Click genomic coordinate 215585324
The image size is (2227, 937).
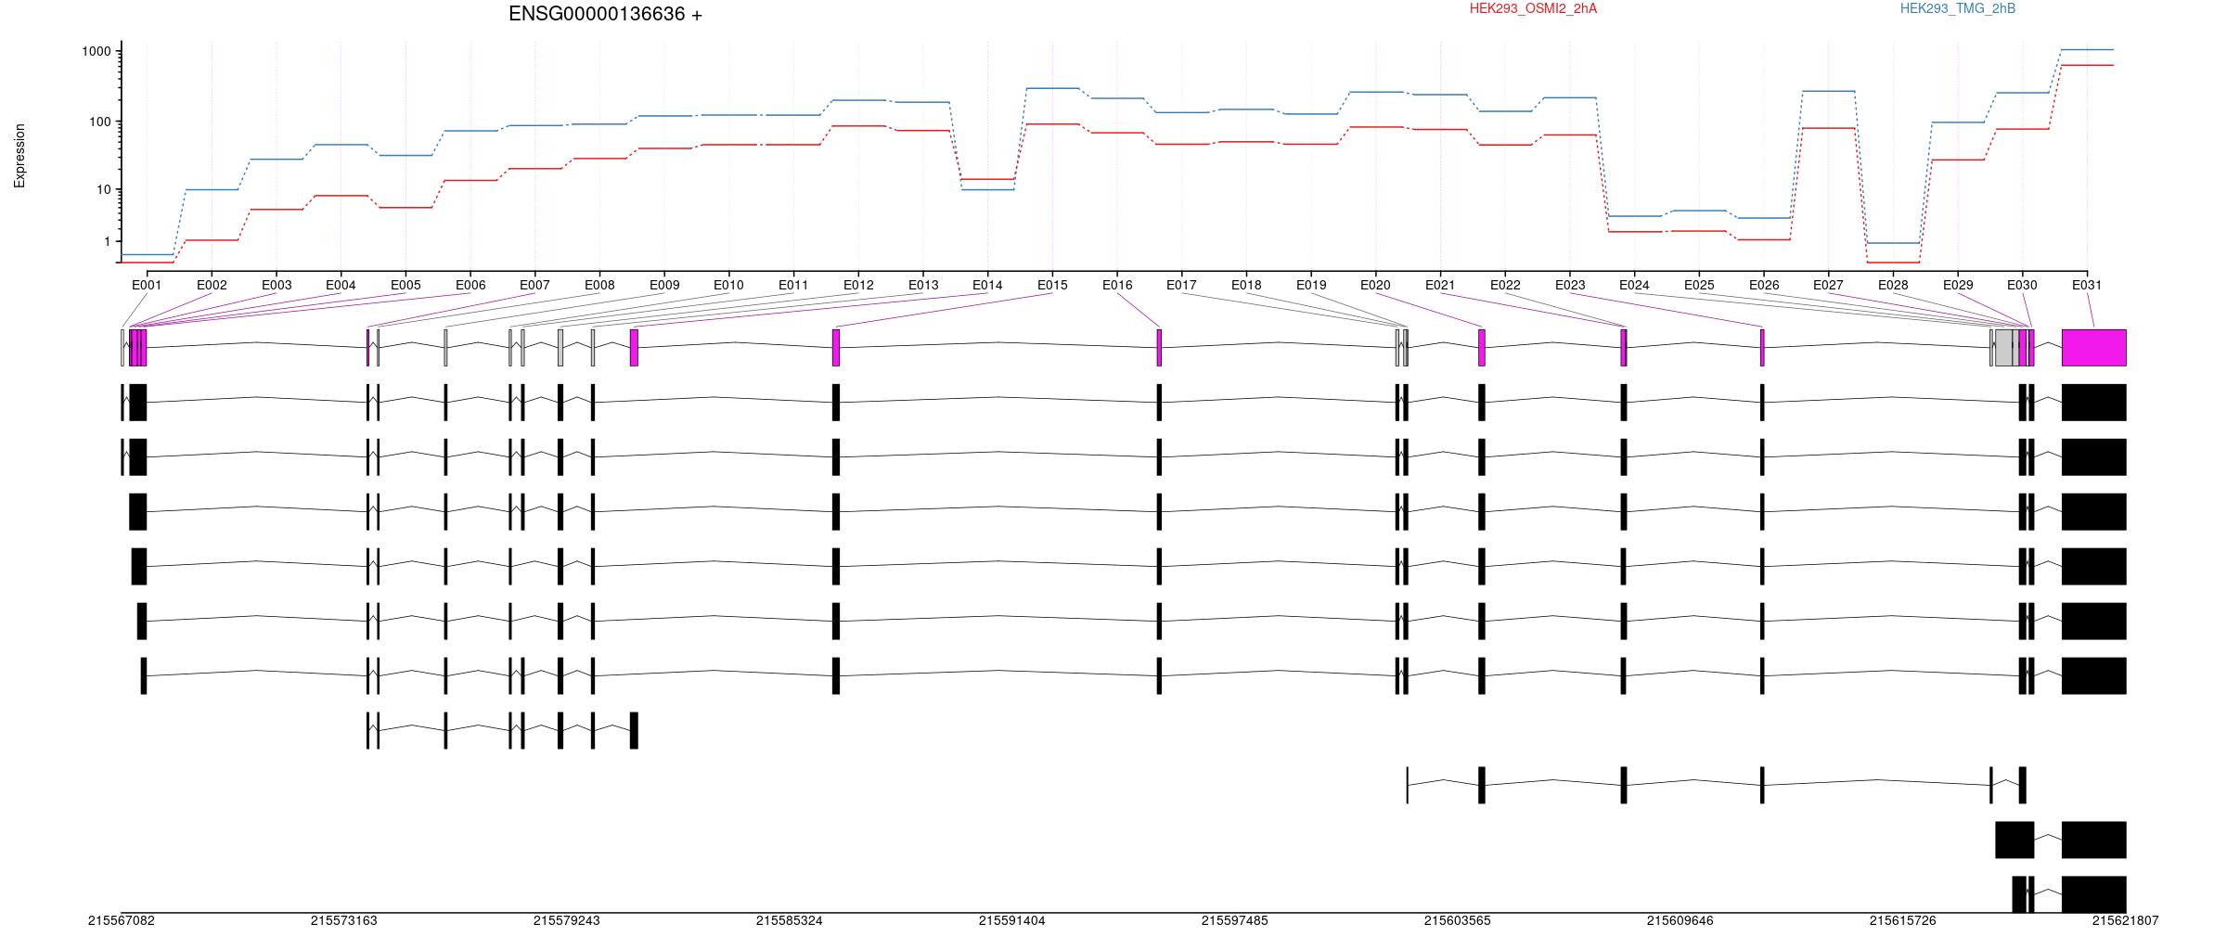coord(790,921)
